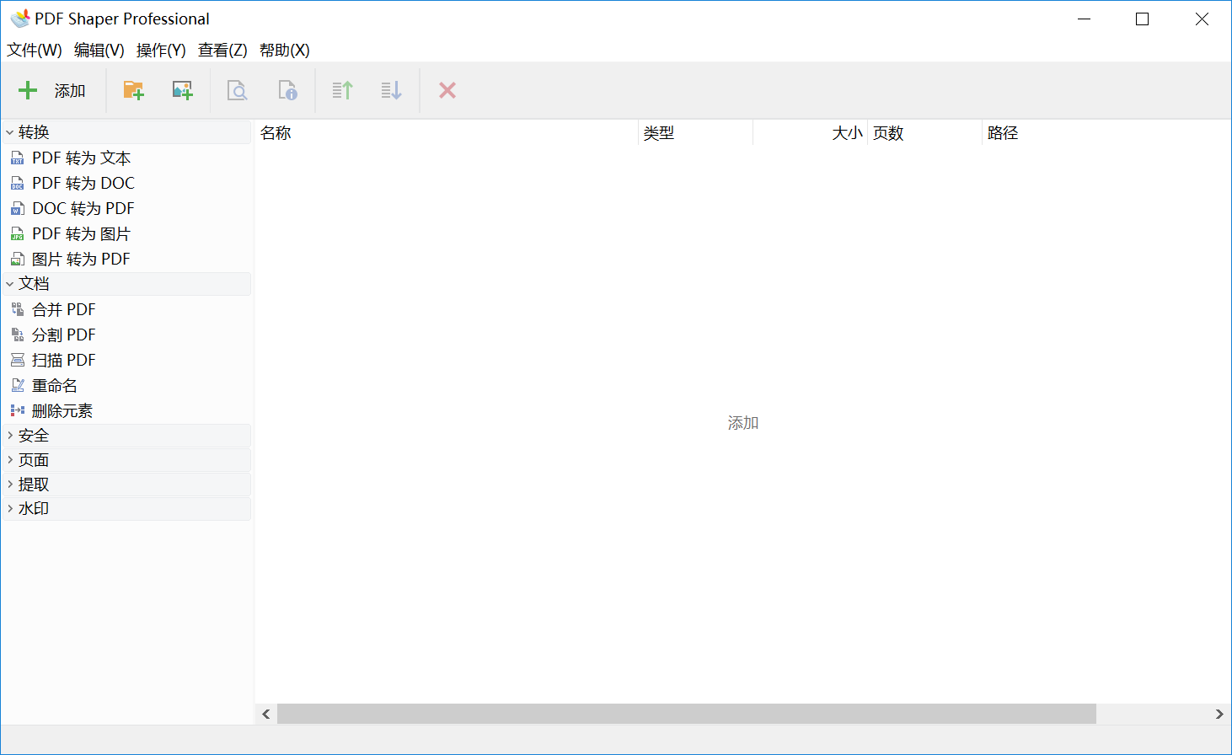Expand the 安全 section

click(x=9, y=436)
